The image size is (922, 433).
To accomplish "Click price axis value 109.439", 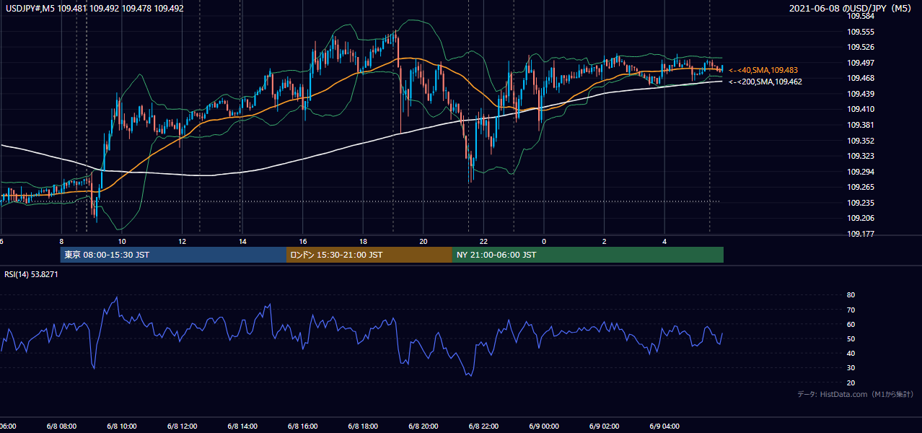I will coord(860,94).
